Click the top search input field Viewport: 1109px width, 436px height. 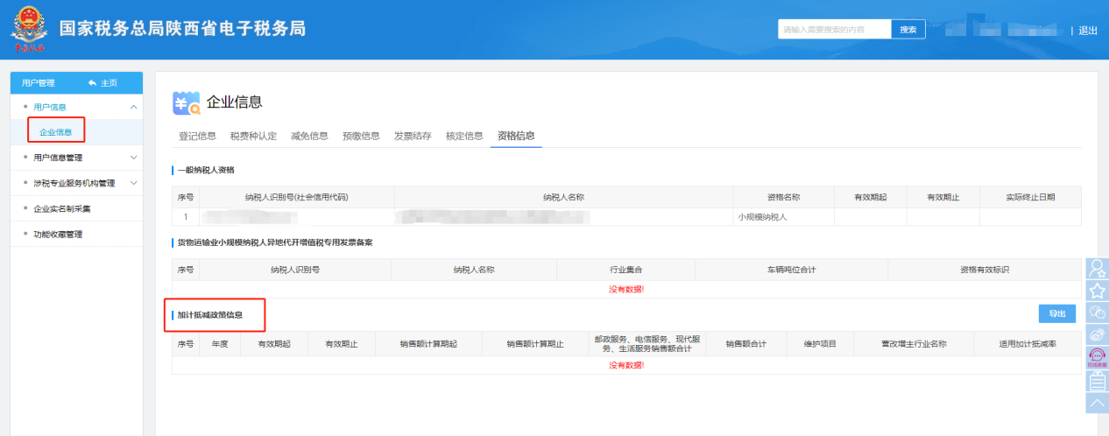click(x=834, y=30)
